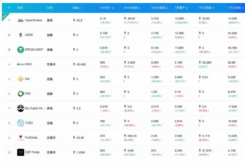Screen dimensions: 245x163
Task: Click the ETH symbol beside 23.38K weekly volume
Action: 200,62
